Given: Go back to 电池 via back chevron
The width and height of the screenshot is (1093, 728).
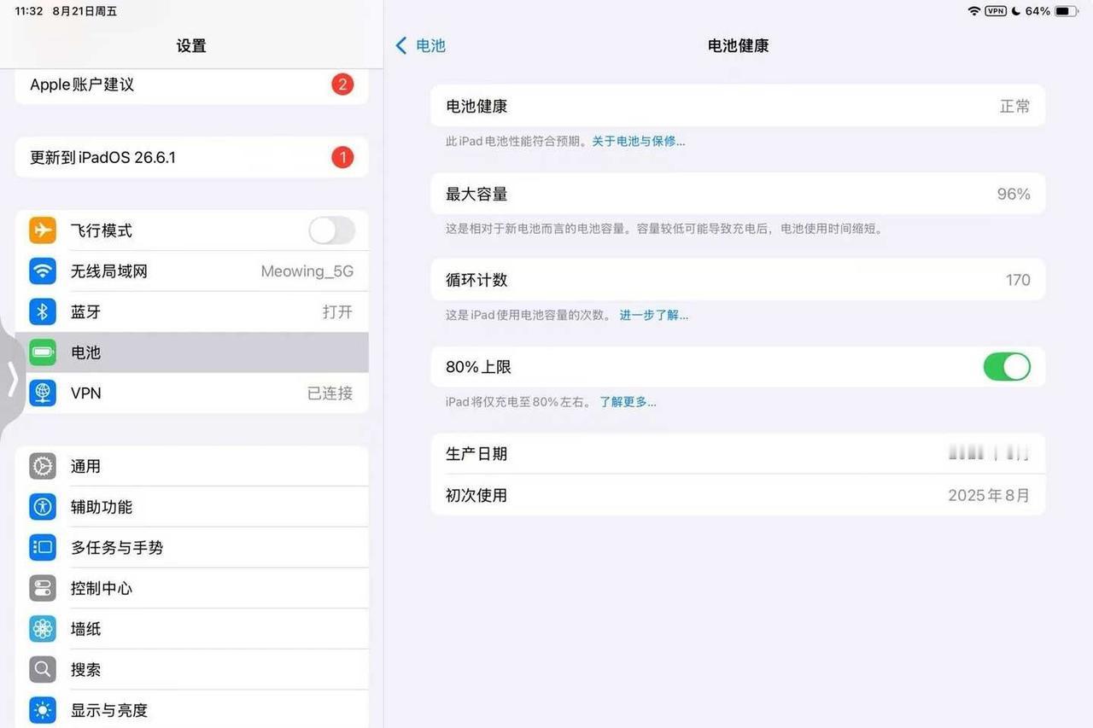Looking at the screenshot, I should [401, 45].
